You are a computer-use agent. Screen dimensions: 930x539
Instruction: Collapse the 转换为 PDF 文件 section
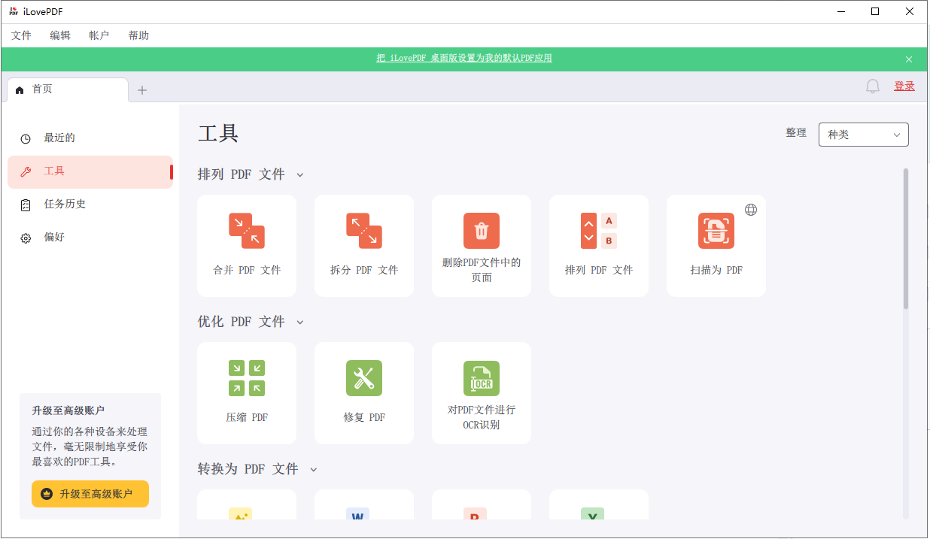click(257, 469)
